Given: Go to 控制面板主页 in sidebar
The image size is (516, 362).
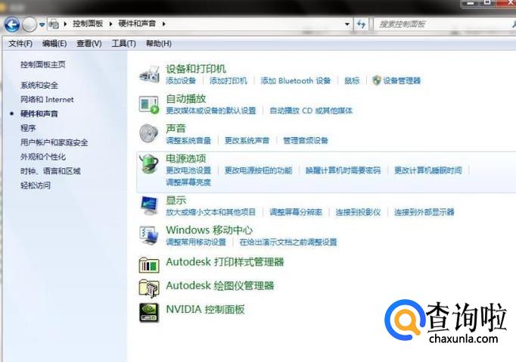Looking at the screenshot, I should point(43,64).
